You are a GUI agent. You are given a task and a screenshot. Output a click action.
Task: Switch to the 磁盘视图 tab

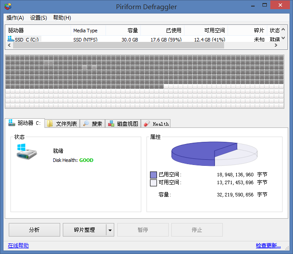(123, 124)
